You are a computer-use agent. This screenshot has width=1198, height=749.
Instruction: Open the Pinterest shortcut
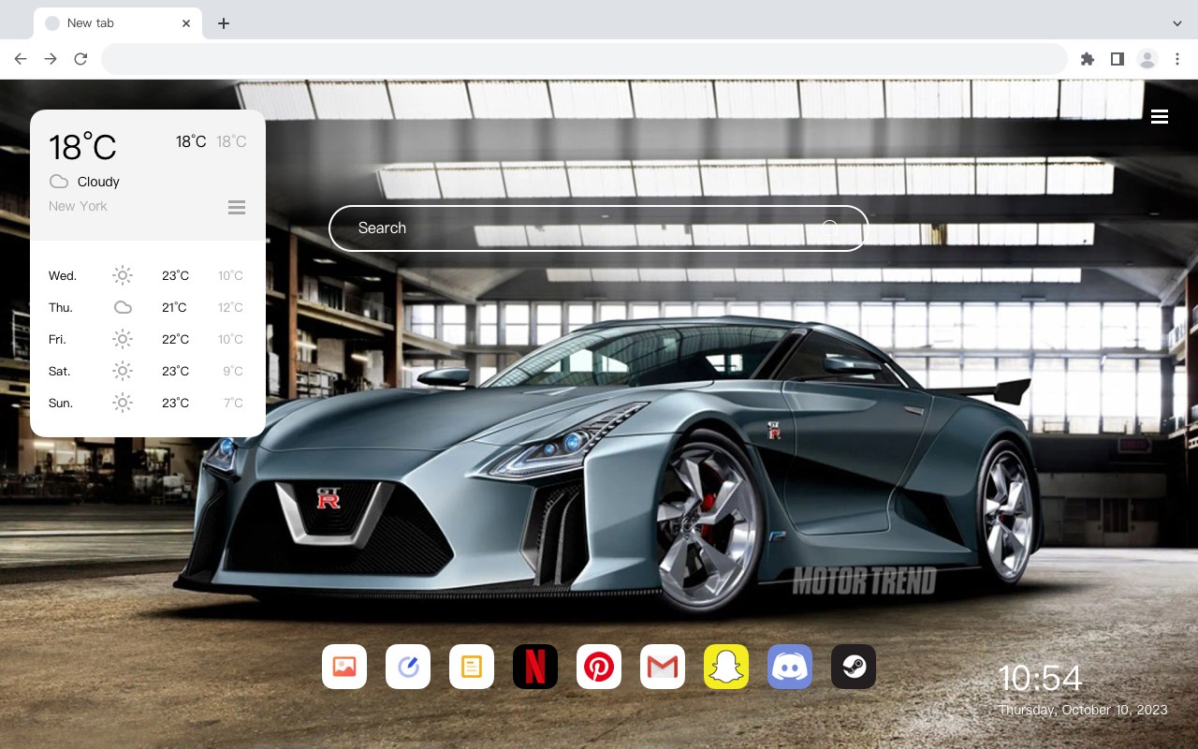pos(599,667)
